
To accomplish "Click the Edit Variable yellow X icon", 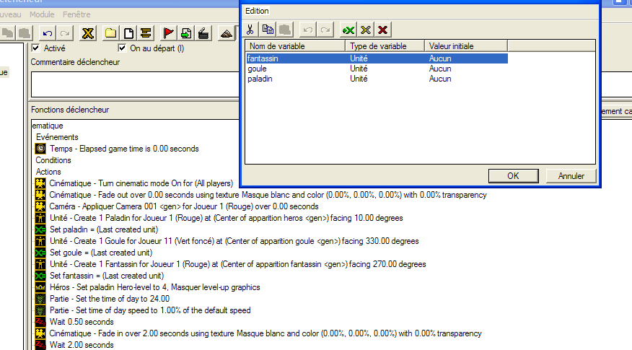I will [366, 30].
